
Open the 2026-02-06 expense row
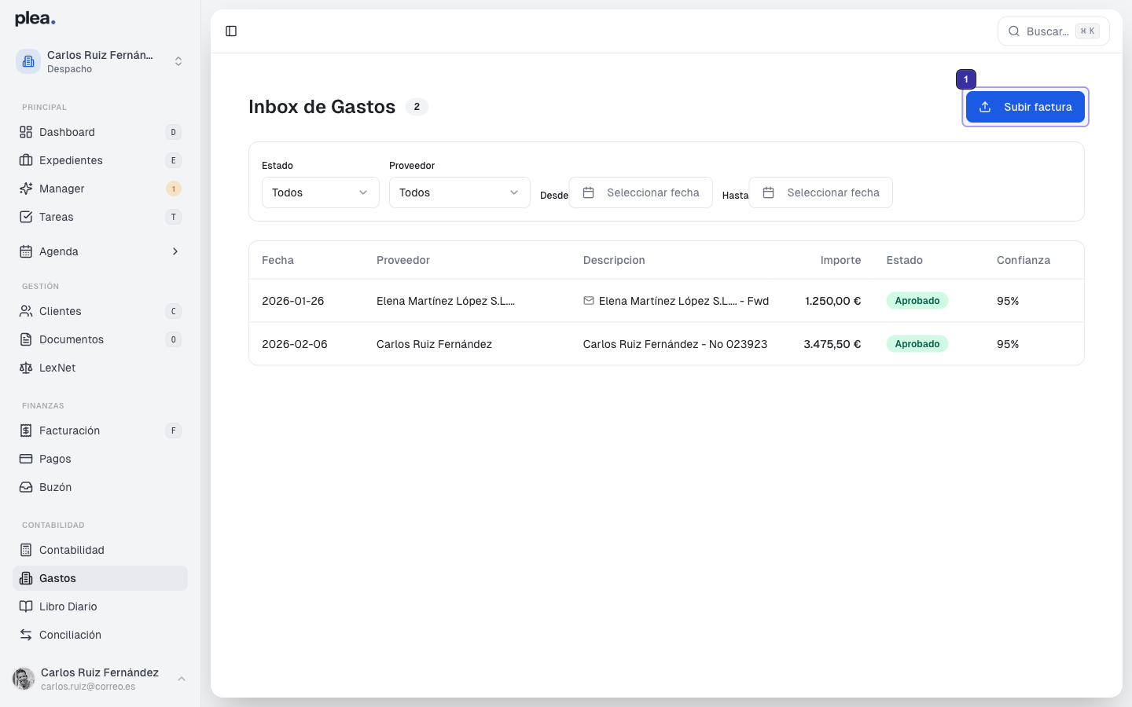[667, 344]
